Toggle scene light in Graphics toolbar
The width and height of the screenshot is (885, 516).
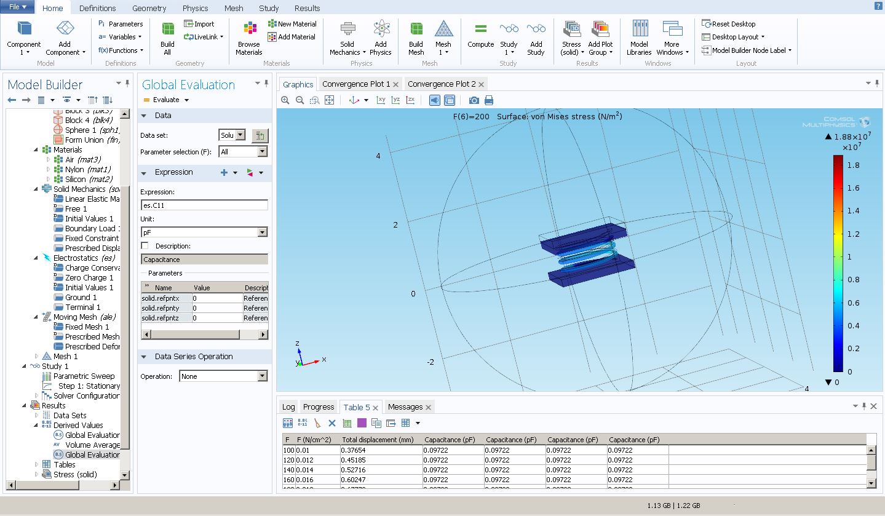click(x=435, y=100)
